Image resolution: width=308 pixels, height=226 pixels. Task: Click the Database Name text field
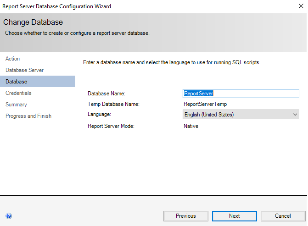coord(241,93)
